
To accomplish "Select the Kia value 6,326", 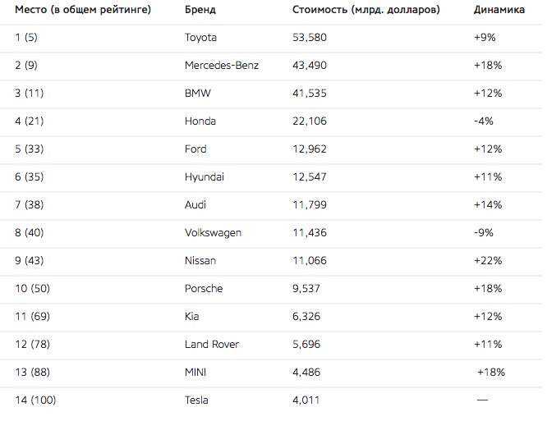I will pyautogui.click(x=306, y=317).
